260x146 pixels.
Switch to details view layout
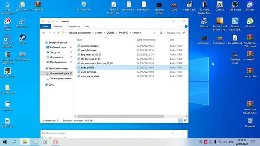pyautogui.click(x=180, y=120)
